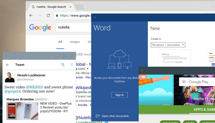Click Chrome's forward arrow button

40,15
